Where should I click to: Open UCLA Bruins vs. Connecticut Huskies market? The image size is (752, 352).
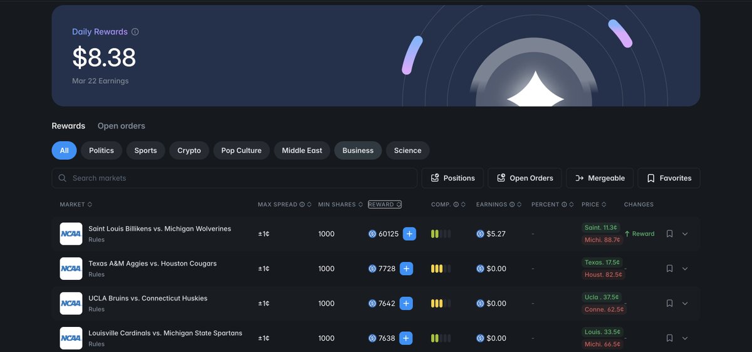pos(148,298)
